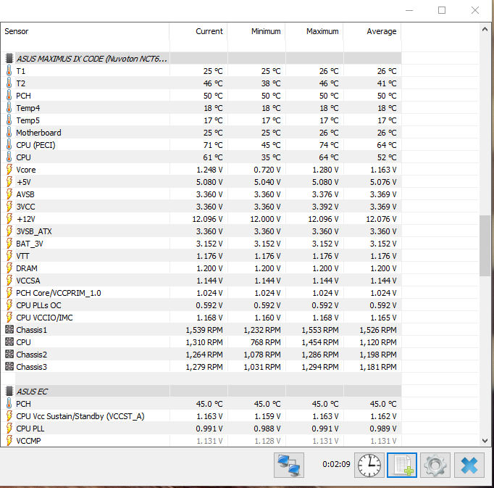Image resolution: width=494 pixels, height=488 pixels.
Task: Select the VTT voltage label
Action: coord(22,256)
